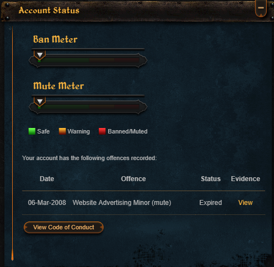
Task: Open the View evidence link
Action: (245, 203)
